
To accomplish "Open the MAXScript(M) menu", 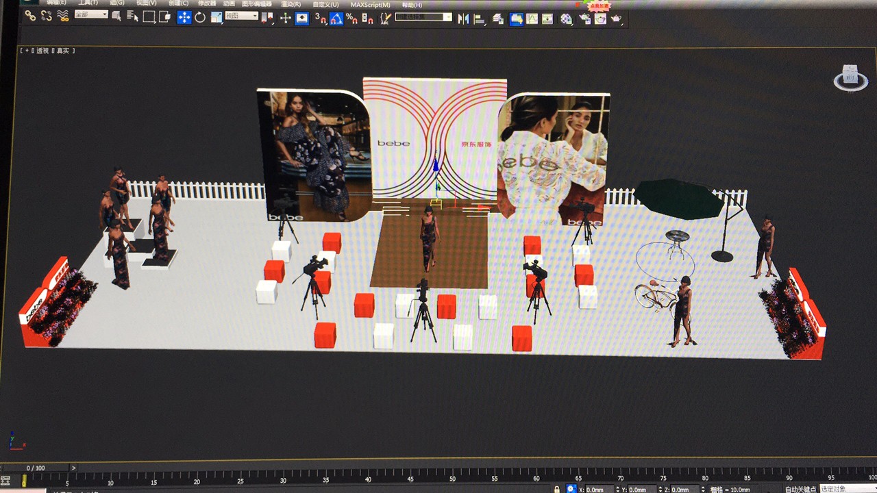I will click(371, 5).
